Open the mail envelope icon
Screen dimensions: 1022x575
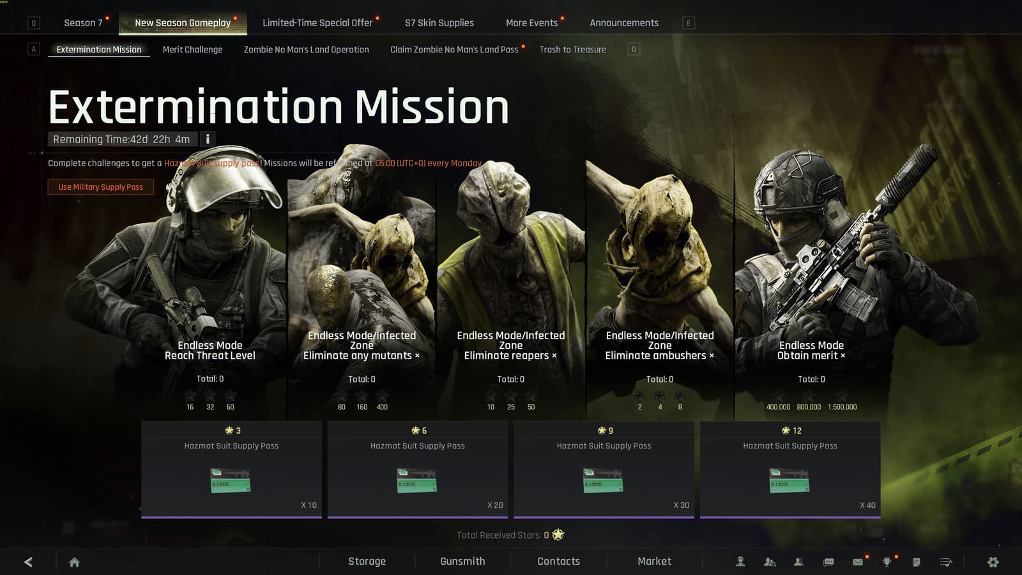pyautogui.click(x=857, y=562)
